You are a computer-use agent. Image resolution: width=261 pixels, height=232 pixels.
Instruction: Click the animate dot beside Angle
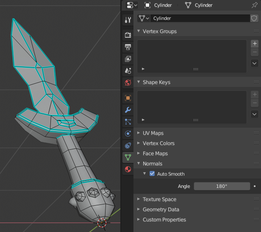click(255, 186)
